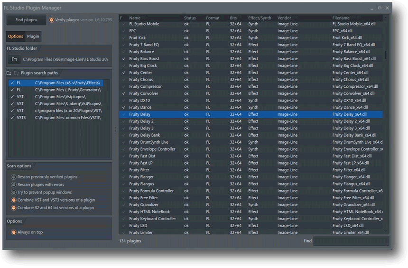408x268 pixels.
Task: Click the scroll-down arrow of plugin list
Action: (x=386, y=231)
